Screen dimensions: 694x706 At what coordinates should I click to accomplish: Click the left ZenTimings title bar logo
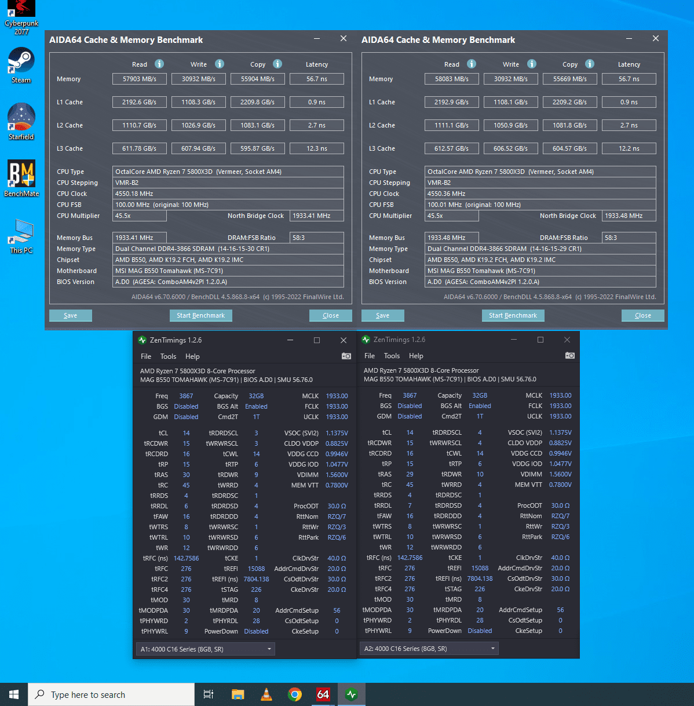[x=143, y=340]
